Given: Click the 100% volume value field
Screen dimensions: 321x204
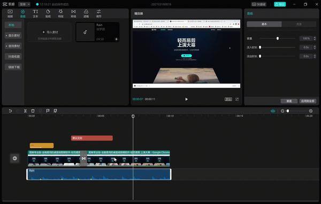Looking at the screenshot, I should 306,38.
